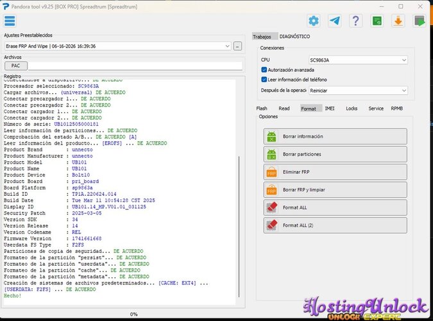Click the Eliminar FRP orange icon
The width and height of the screenshot is (433, 321).
point(271,172)
